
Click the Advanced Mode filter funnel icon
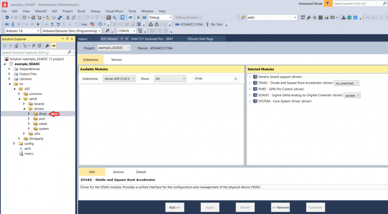[327, 3]
